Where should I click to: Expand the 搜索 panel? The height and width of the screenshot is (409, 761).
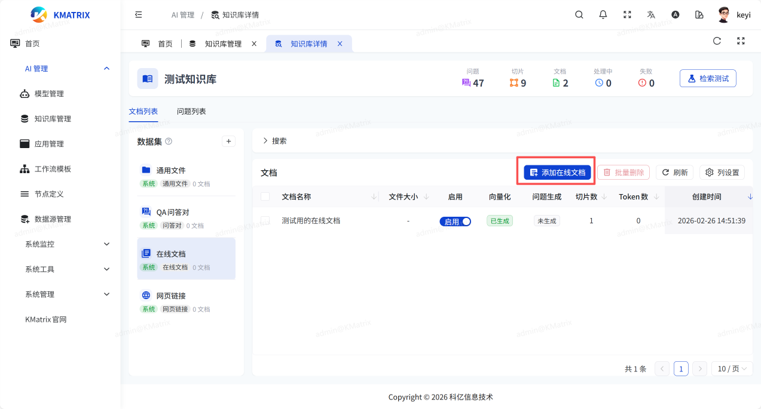point(274,141)
